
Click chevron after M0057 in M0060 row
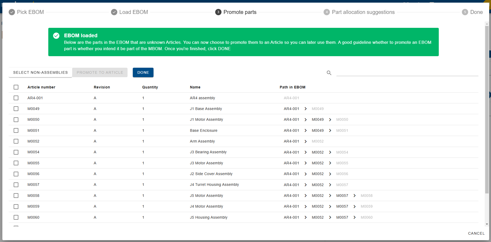click(x=355, y=217)
